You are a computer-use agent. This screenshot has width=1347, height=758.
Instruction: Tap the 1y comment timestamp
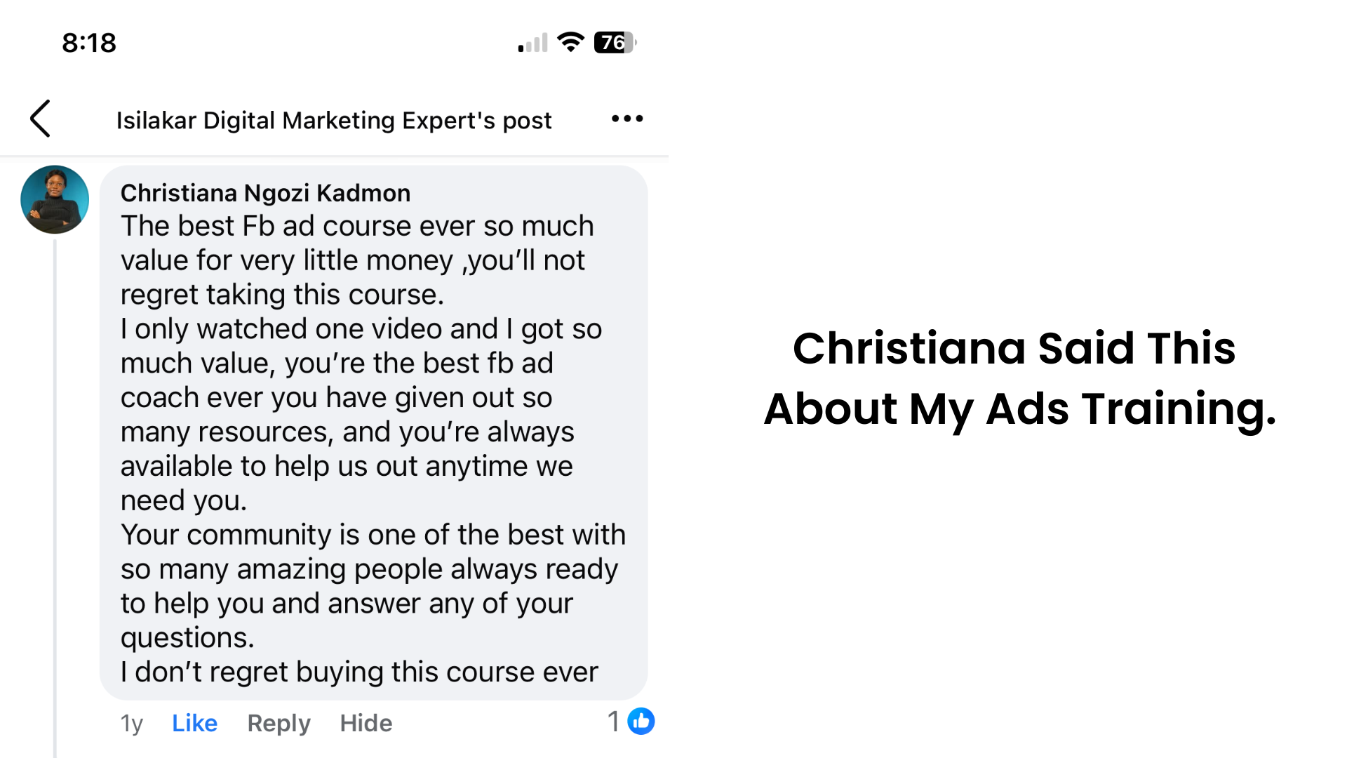[x=131, y=723]
